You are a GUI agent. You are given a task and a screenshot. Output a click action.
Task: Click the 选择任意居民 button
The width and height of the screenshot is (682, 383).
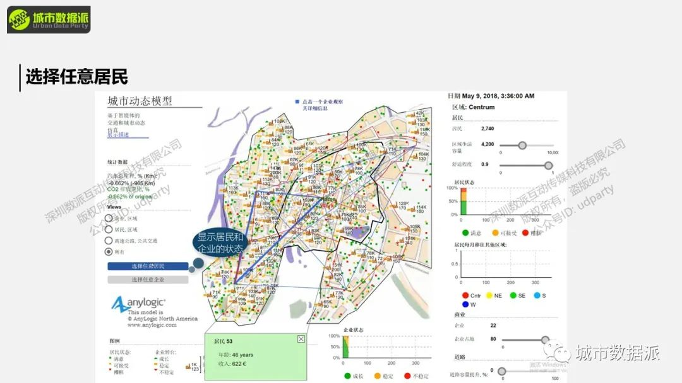coord(148,266)
